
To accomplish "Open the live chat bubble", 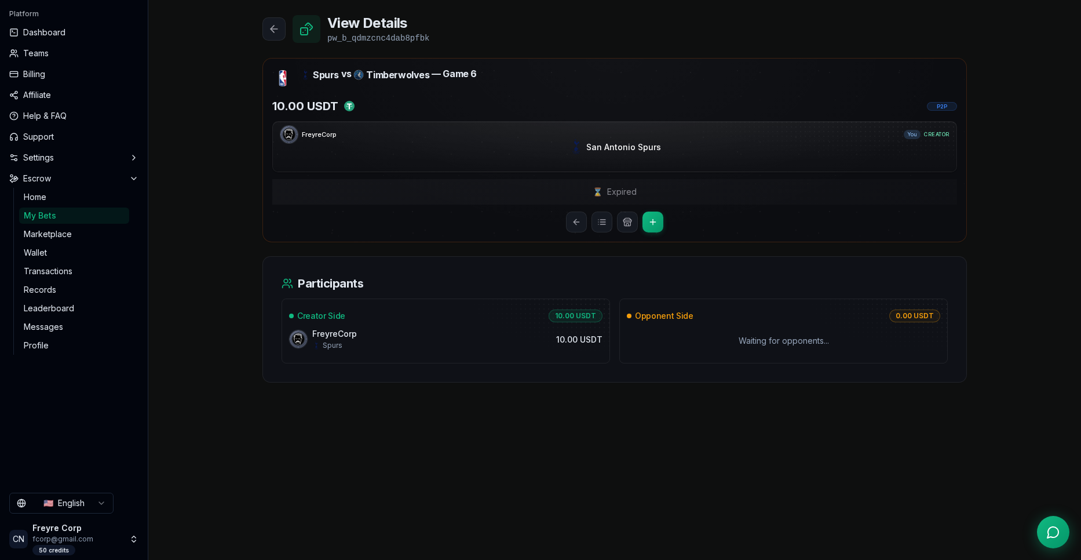I will click(1053, 532).
